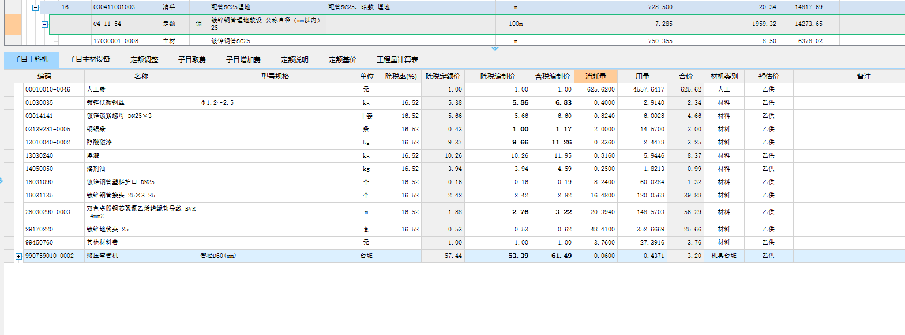905x335 pixels.
Task: Open the 子目工料机 tab
Action: [x=31, y=59]
